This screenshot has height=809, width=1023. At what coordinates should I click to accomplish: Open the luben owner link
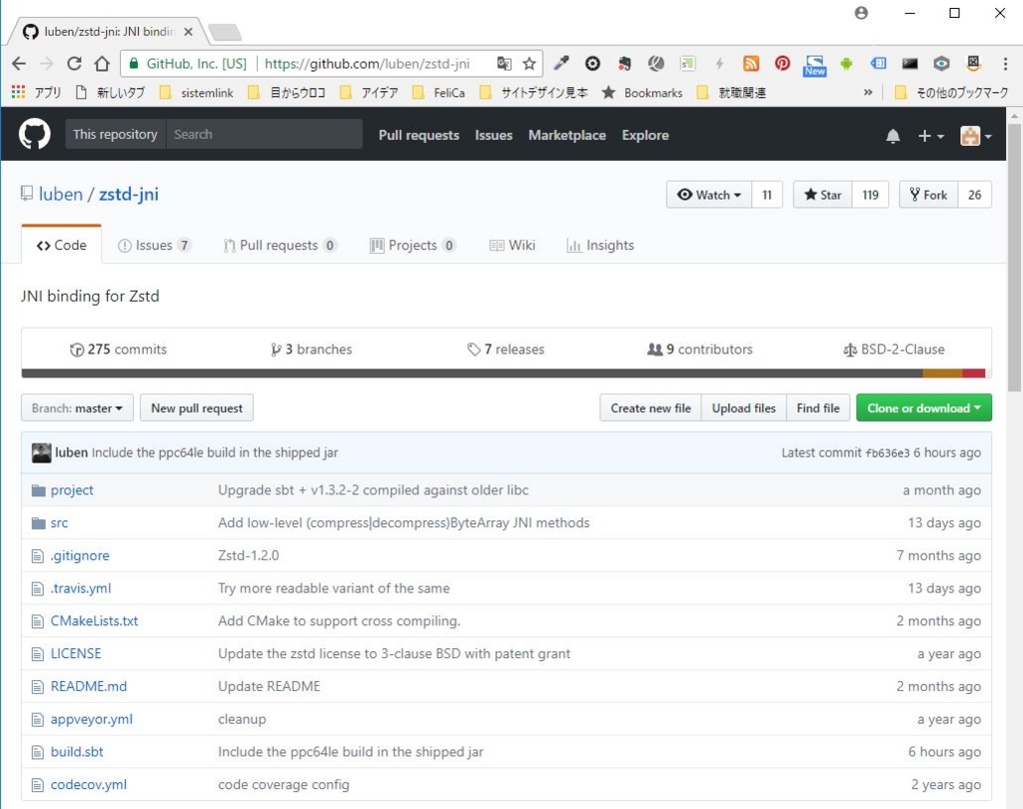point(61,194)
